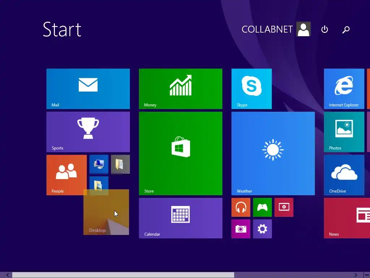Click the scrollbar right arrow
Image resolution: width=370 pixels, height=278 pixels.
tap(356, 275)
